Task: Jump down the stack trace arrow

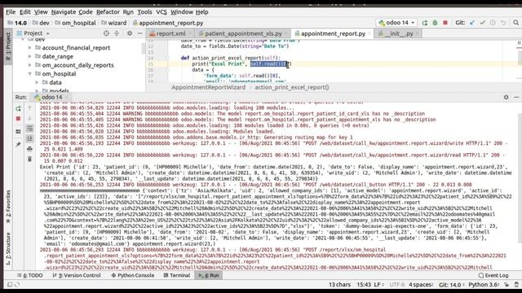Action: pyautogui.click(x=29, y=118)
